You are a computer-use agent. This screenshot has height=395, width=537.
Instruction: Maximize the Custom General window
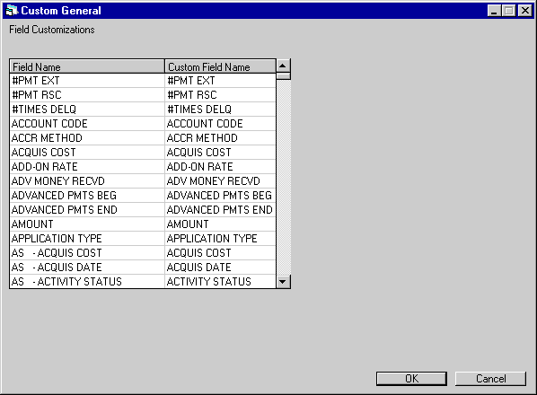(x=508, y=11)
